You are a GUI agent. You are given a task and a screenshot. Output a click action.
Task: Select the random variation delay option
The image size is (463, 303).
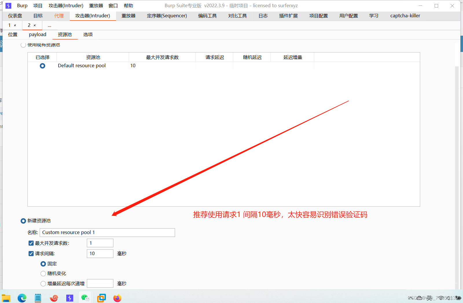[43, 274]
